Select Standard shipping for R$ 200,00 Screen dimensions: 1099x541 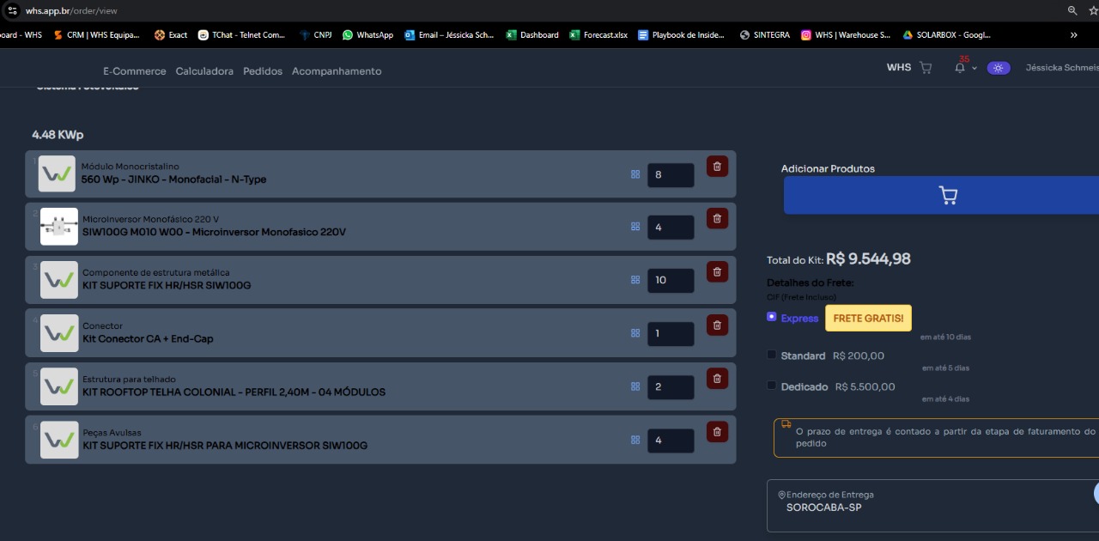point(772,355)
